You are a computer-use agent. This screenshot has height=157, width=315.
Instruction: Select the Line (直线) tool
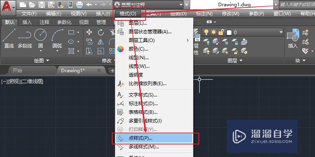click(x=9, y=38)
